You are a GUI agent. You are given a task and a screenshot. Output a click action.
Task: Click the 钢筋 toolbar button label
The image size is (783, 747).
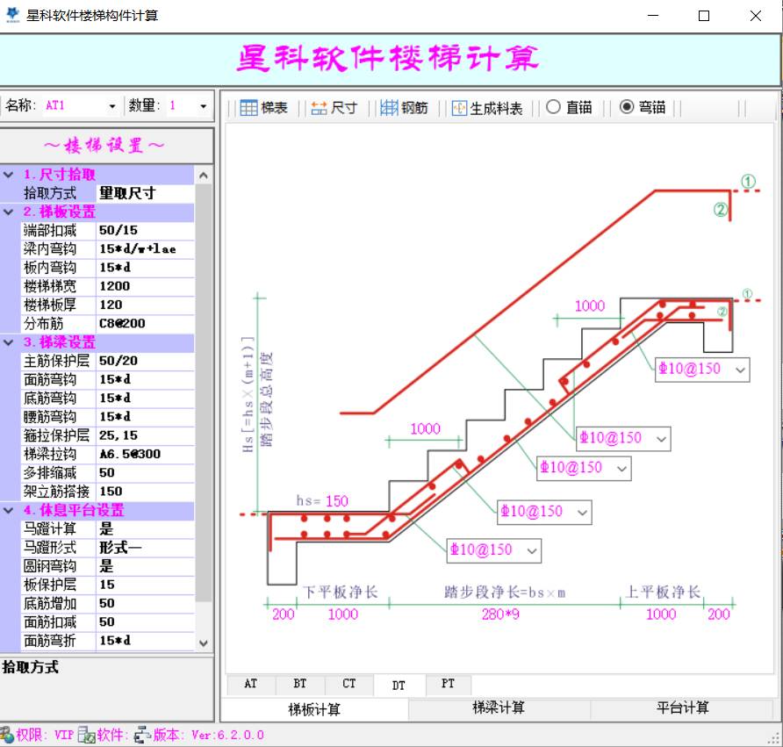point(414,108)
